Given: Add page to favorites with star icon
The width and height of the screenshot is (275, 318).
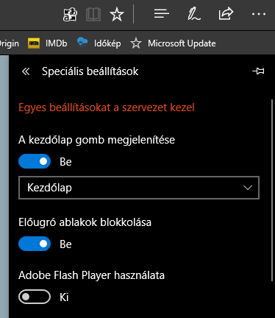Looking at the screenshot, I should [117, 15].
